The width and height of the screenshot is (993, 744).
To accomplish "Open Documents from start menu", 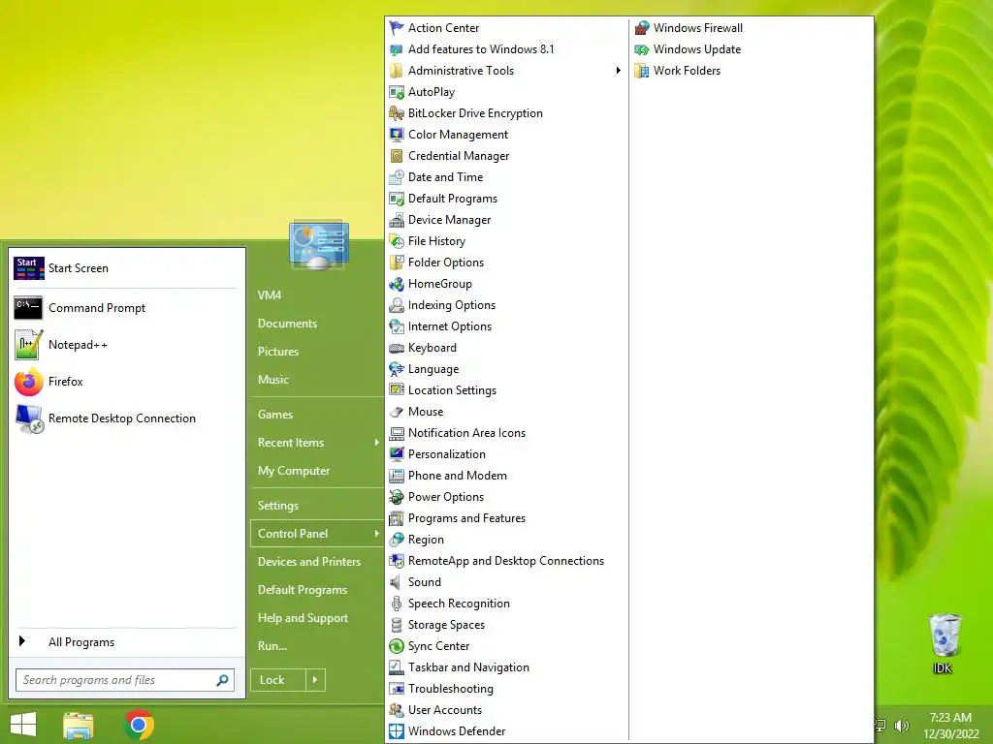I will click(287, 324).
